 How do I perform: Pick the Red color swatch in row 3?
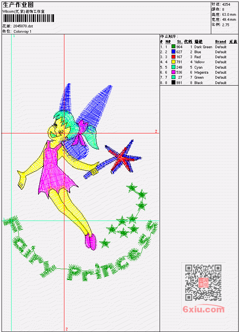(x=173, y=57)
